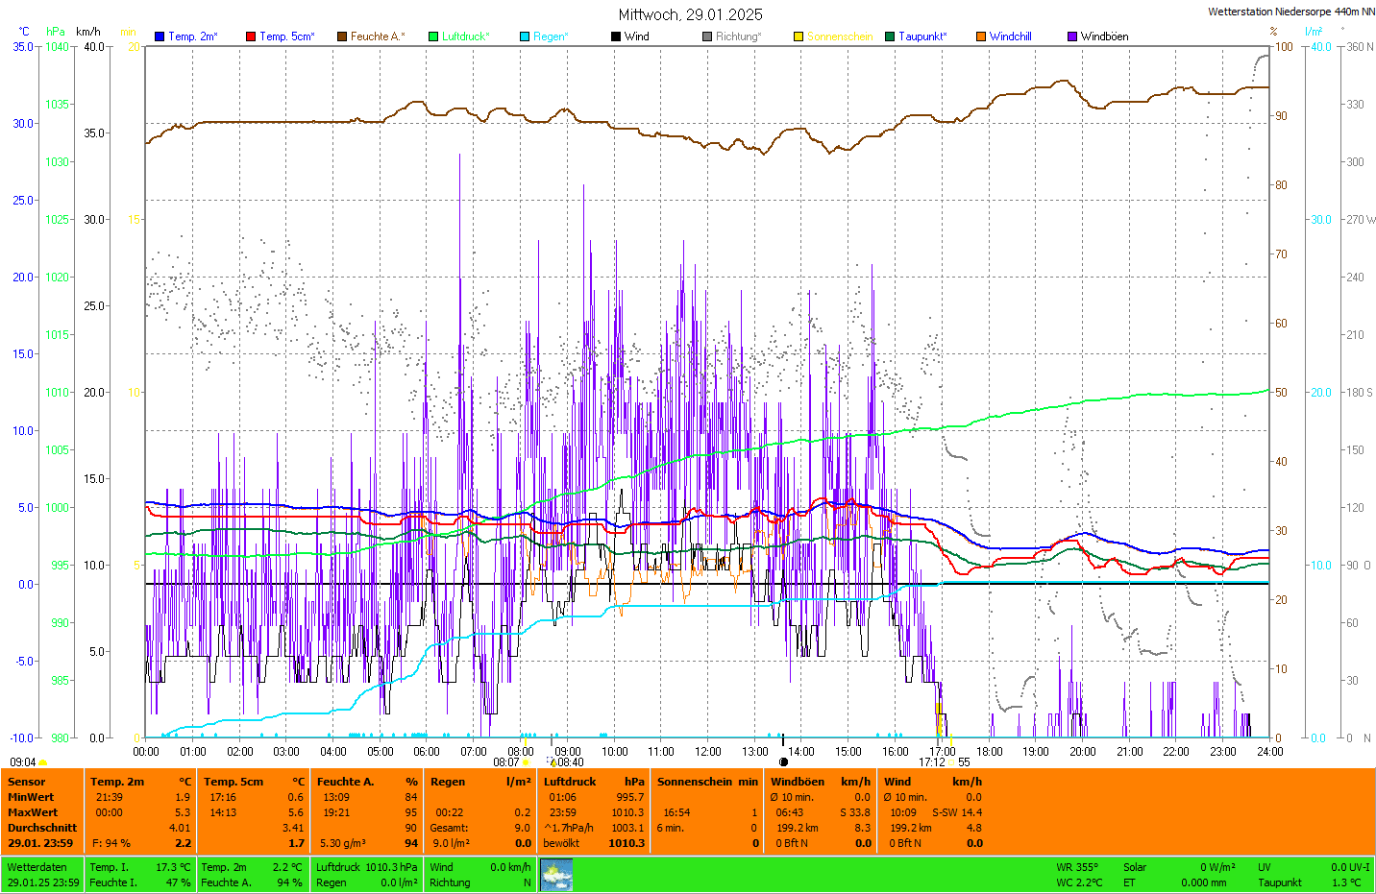The width and height of the screenshot is (1376, 894).
Task: Click the green Luftdruck legend square
Action: [x=433, y=36]
